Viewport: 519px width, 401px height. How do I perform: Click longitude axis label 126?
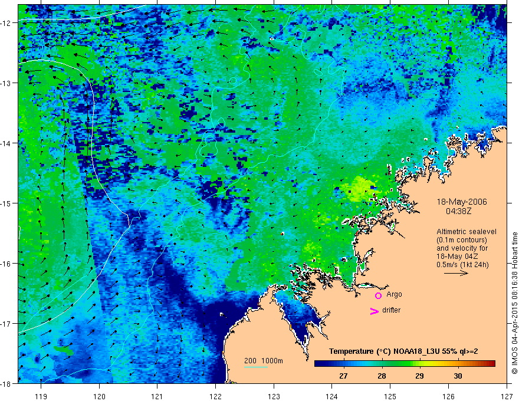click(x=448, y=396)
